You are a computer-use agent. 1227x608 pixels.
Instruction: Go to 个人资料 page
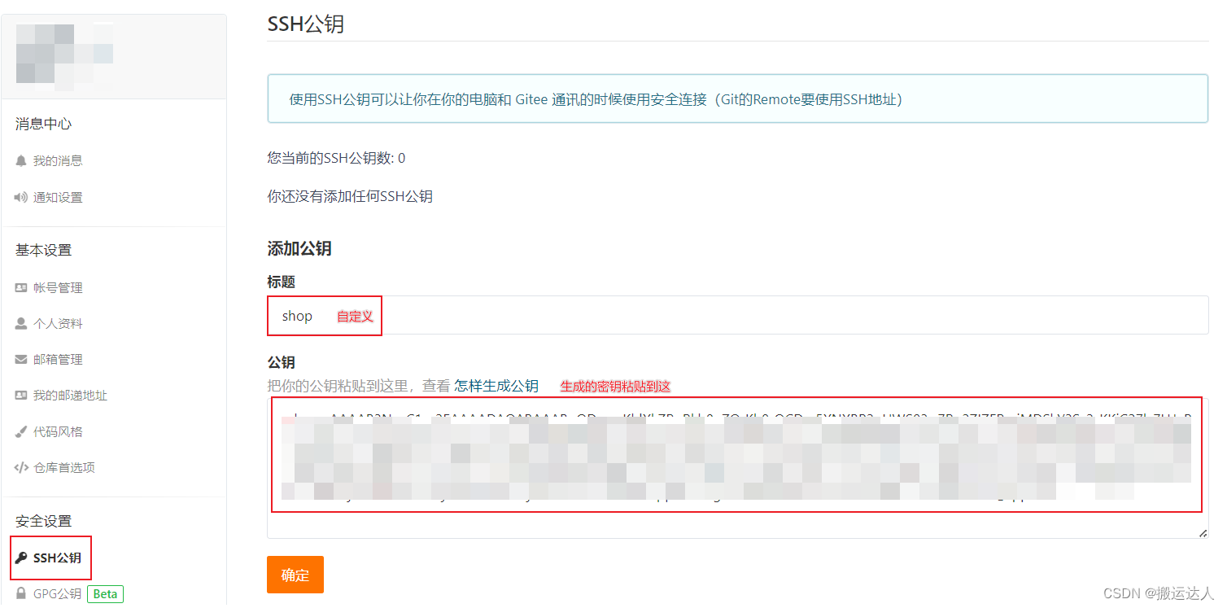click(58, 324)
